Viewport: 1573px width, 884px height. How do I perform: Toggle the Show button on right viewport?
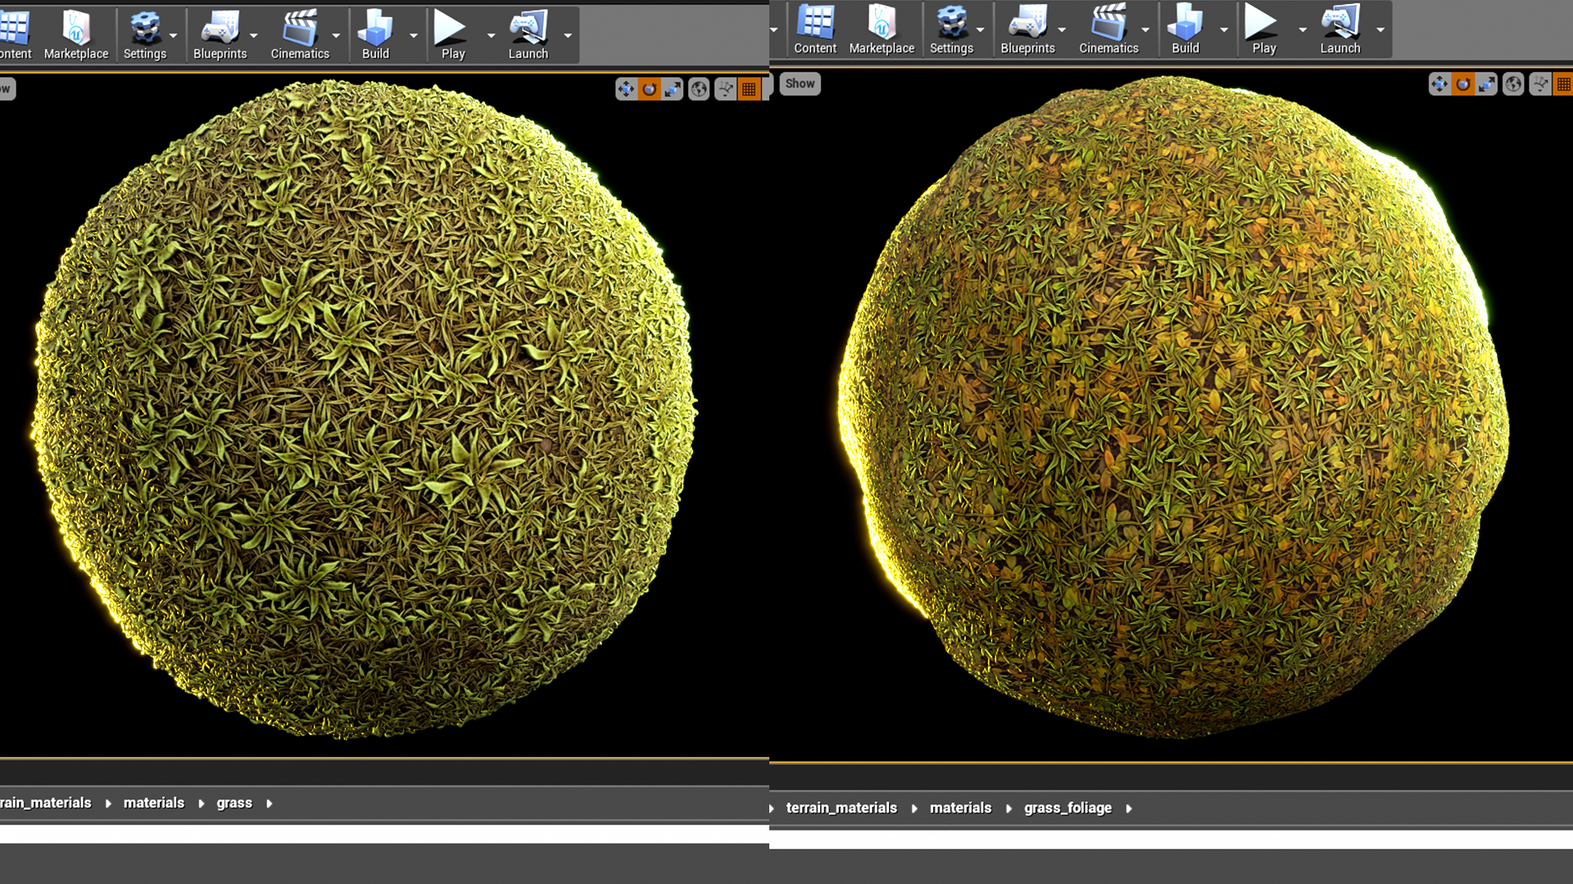pyautogui.click(x=800, y=84)
